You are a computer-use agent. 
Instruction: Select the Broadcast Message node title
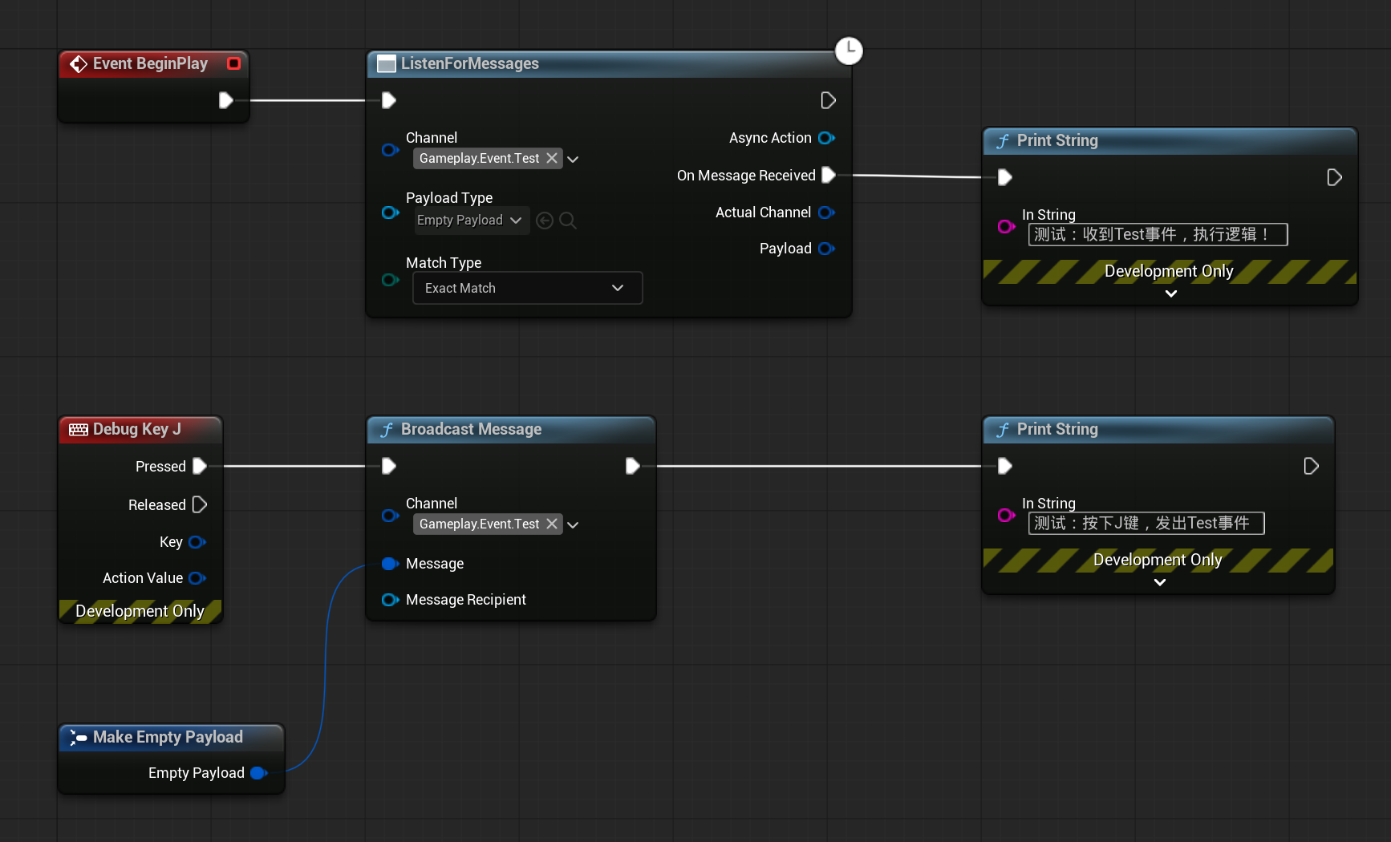[471, 430]
